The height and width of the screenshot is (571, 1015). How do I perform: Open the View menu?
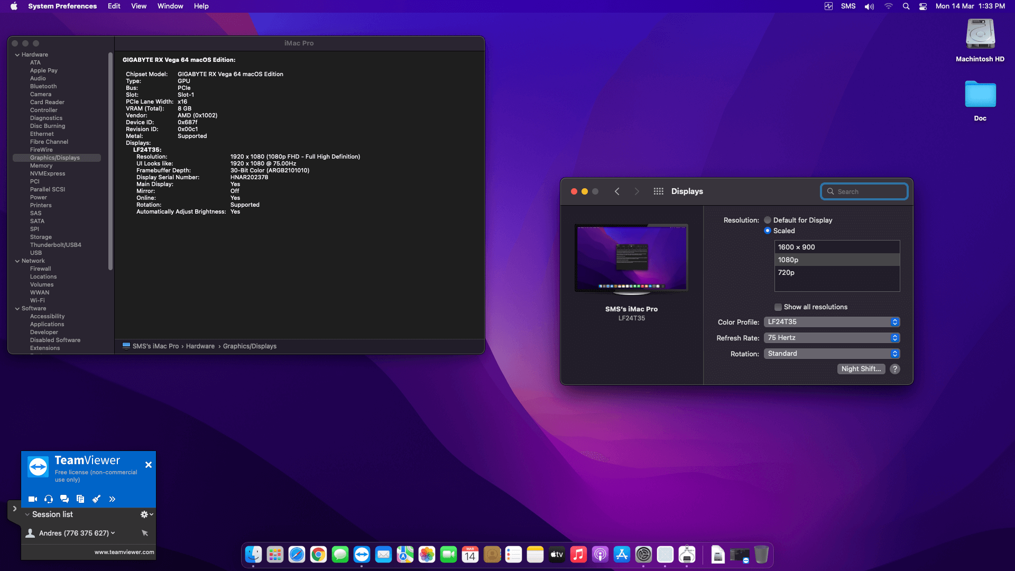coord(139,6)
